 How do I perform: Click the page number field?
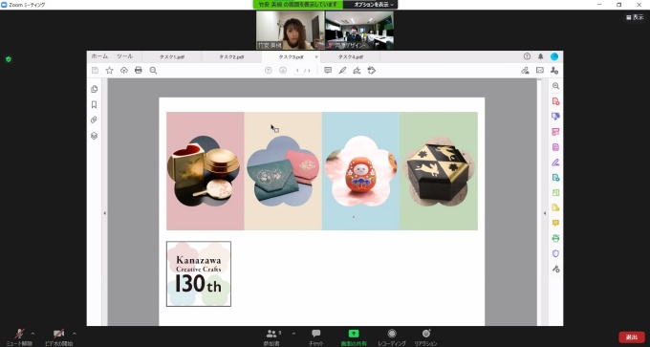click(x=297, y=71)
